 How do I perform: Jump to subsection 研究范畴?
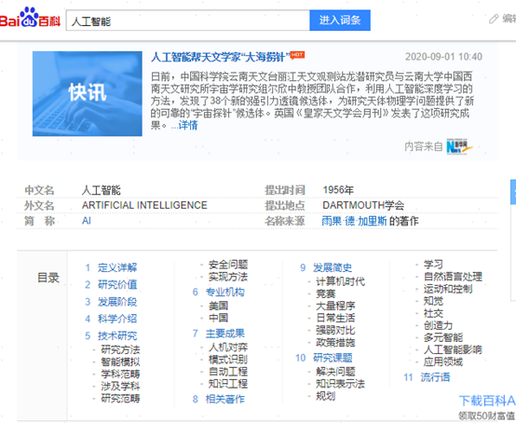point(120,399)
